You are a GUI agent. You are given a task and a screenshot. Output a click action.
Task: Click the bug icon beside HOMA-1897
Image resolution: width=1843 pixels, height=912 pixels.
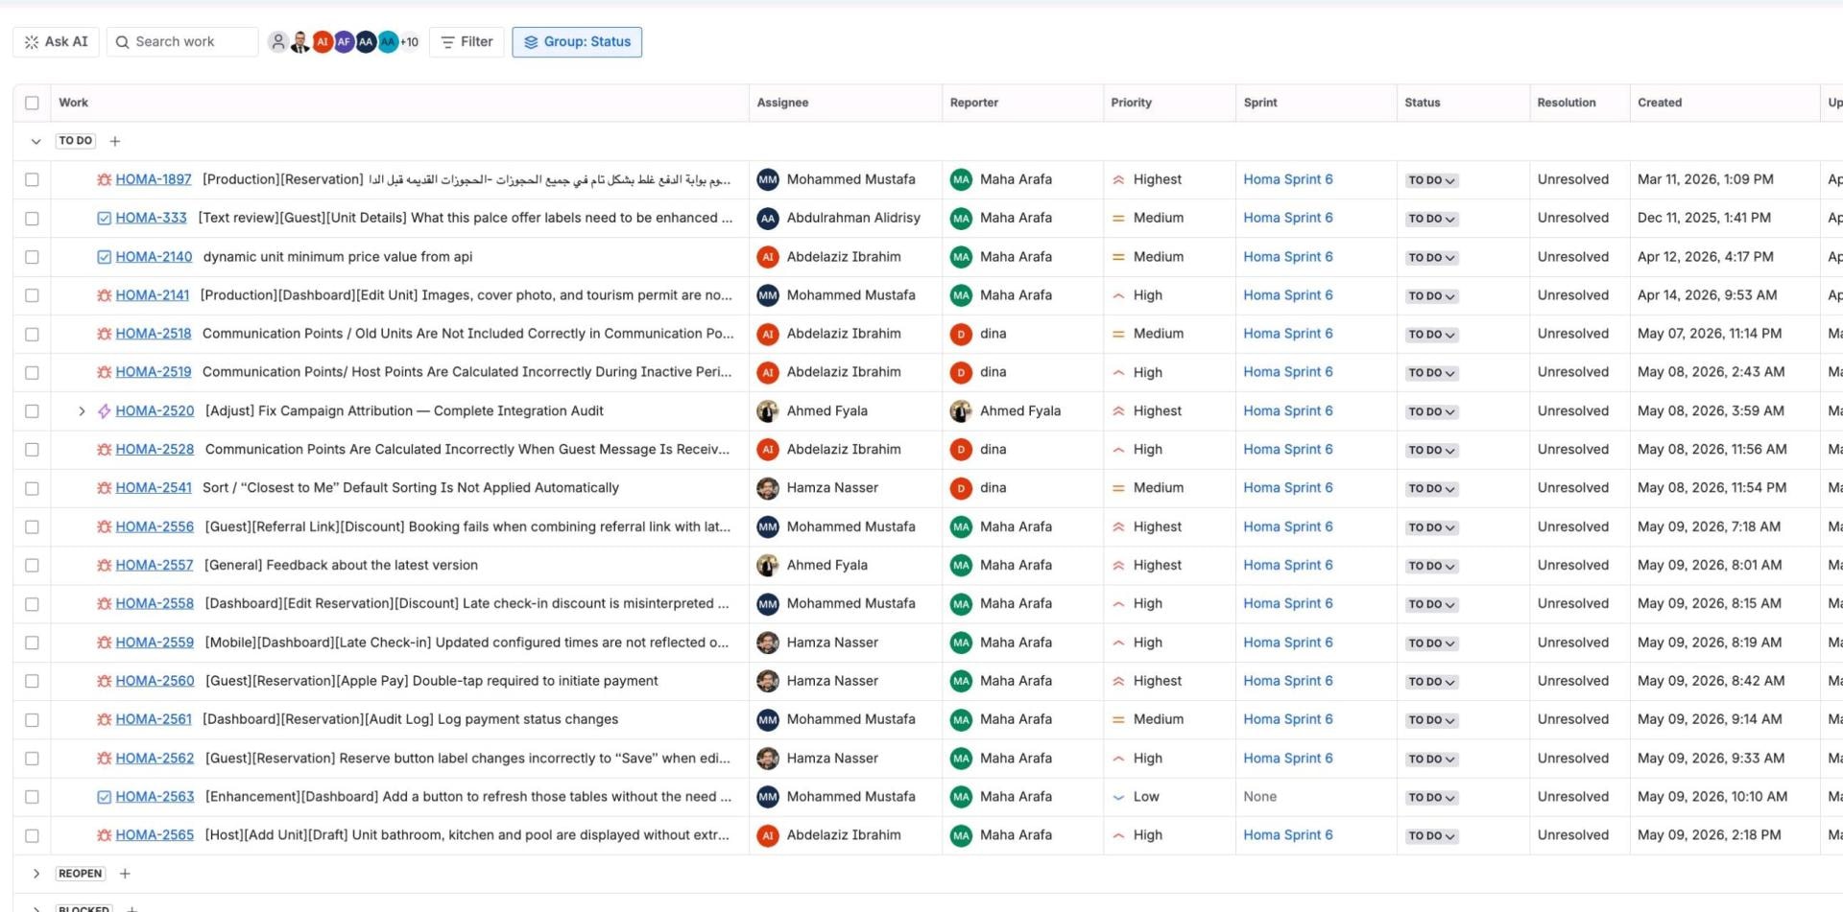[x=104, y=179]
